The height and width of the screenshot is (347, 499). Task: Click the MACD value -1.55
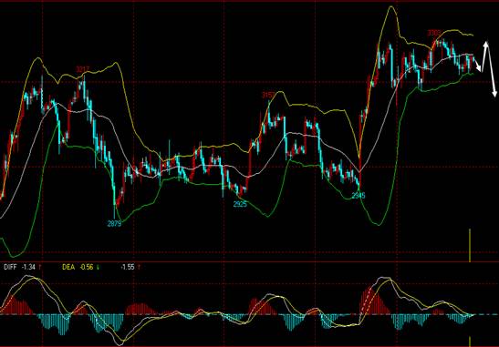128,267
